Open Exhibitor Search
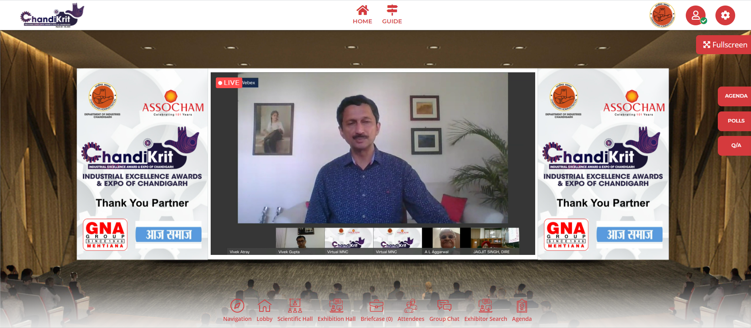Image resolution: width=751 pixels, height=328 pixels. click(485, 306)
